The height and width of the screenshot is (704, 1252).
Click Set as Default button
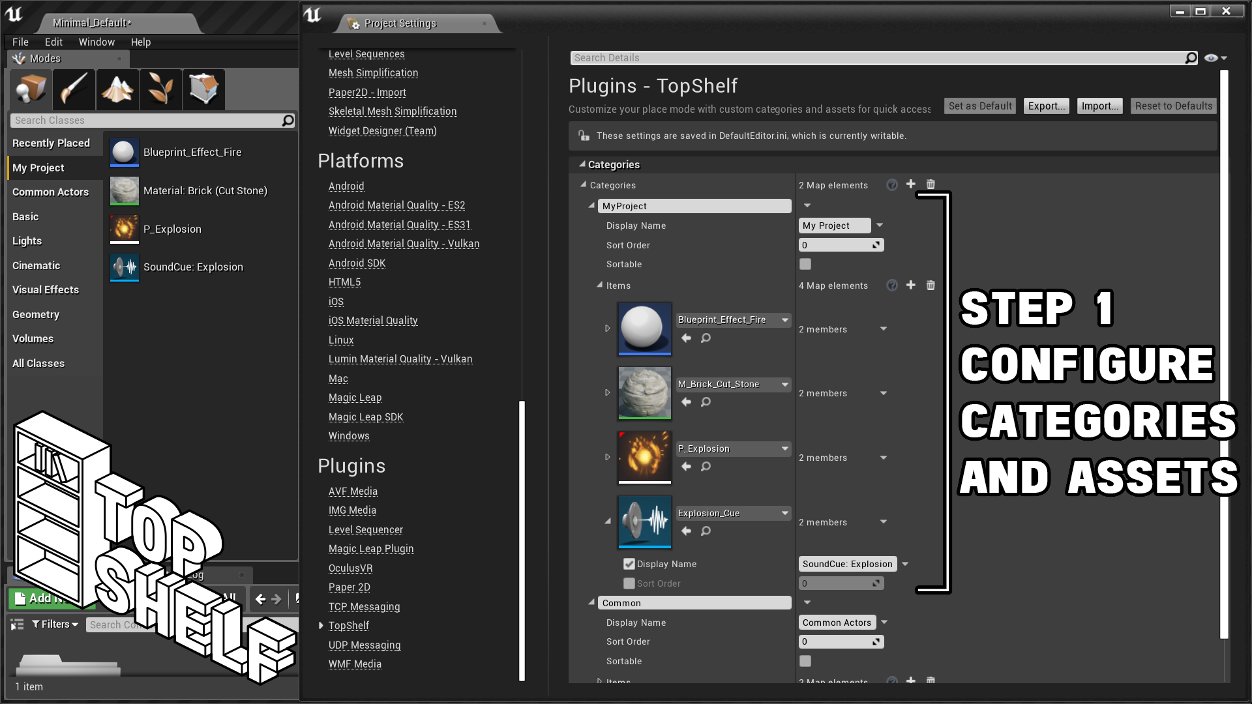(980, 106)
